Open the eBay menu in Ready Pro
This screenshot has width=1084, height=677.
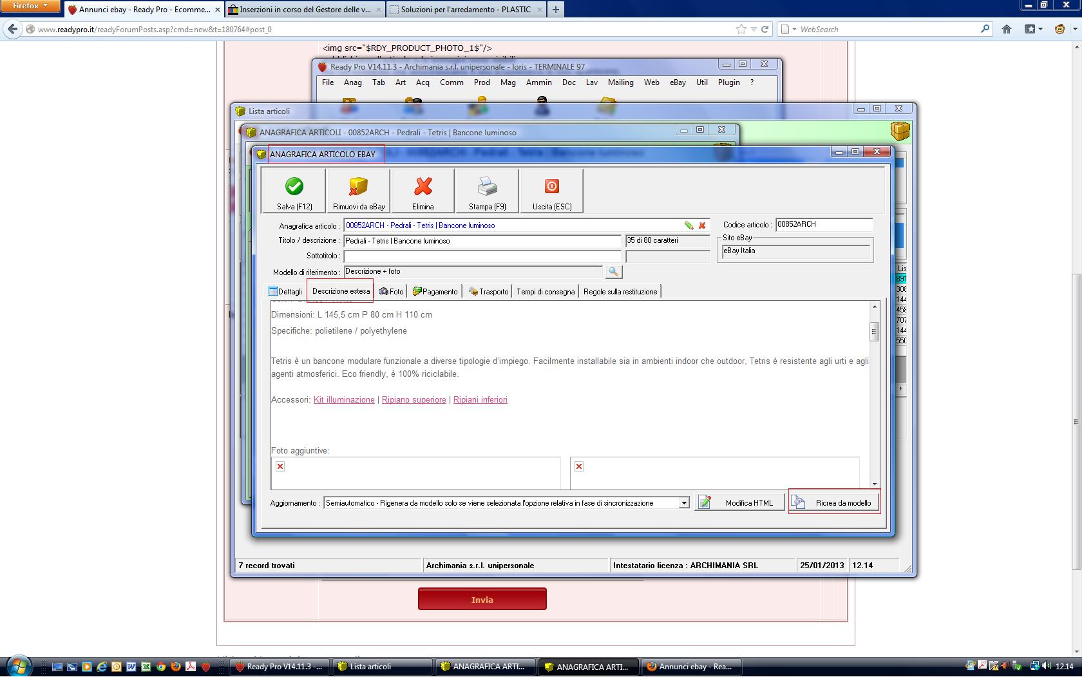pos(678,82)
